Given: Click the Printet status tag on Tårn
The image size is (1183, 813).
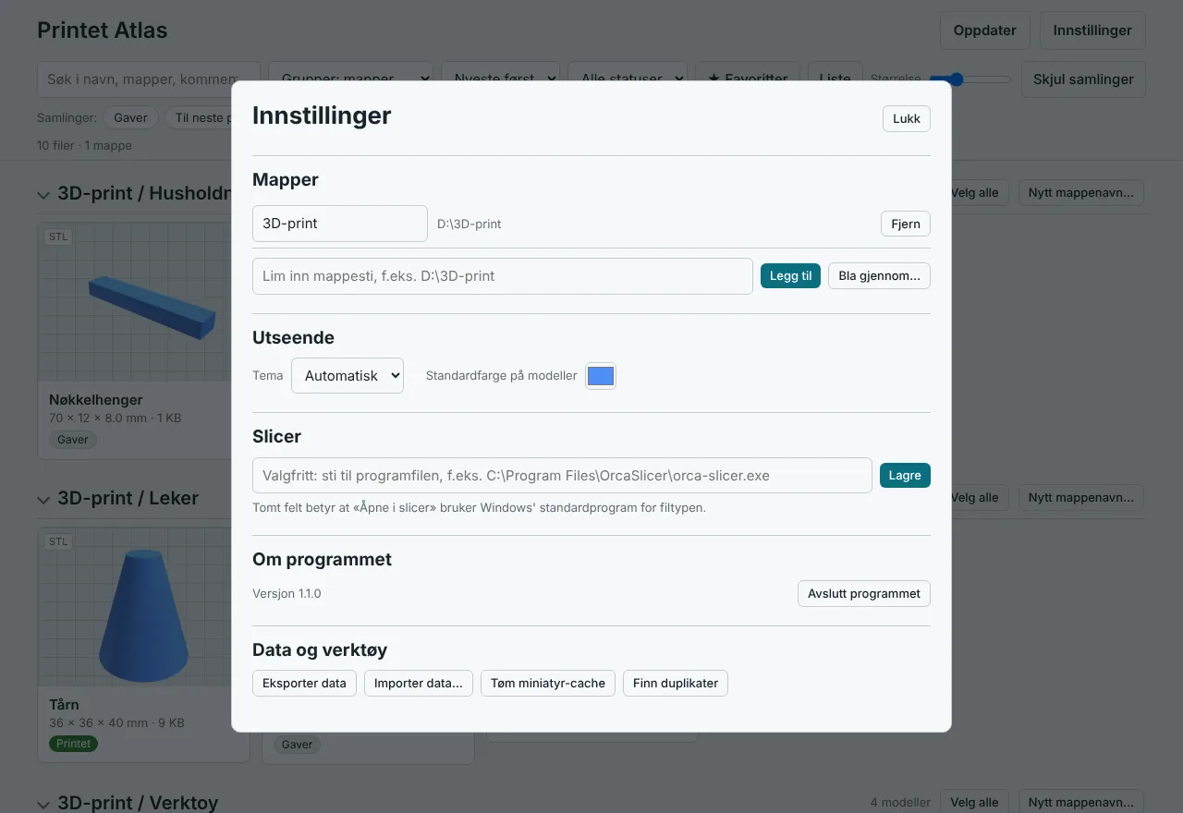Looking at the screenshot, I should tap(74, 744).
